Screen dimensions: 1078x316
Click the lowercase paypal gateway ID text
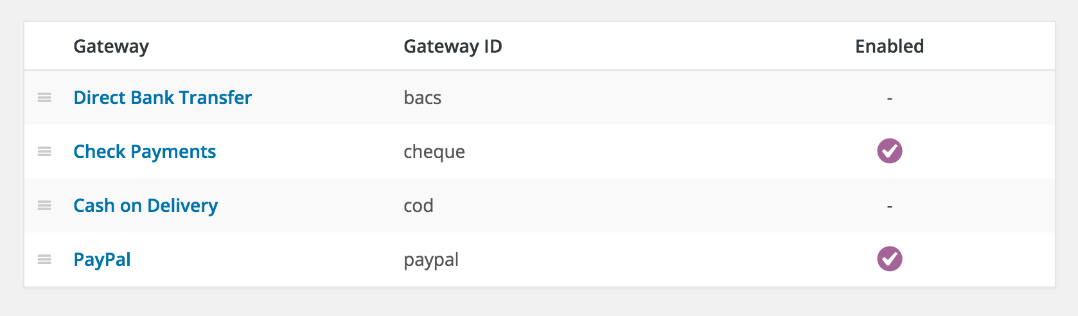pos(431,259)
